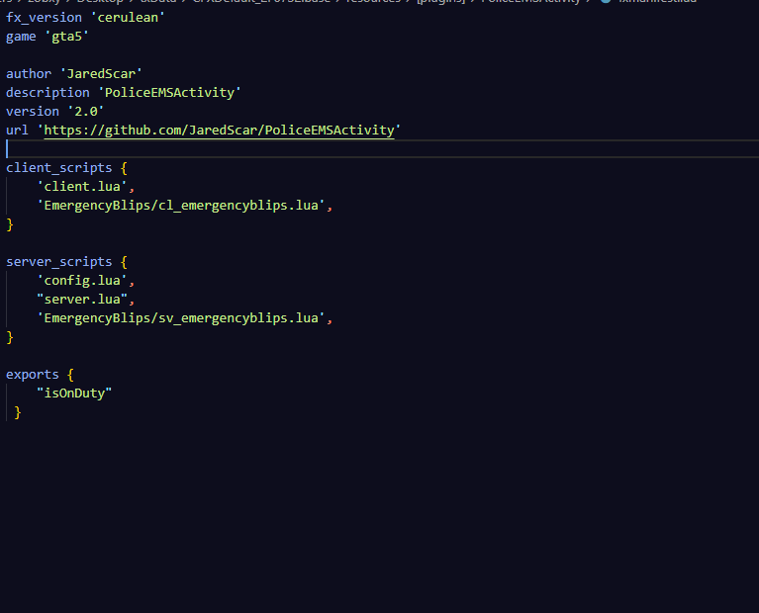Select the 'gta5' string
Viewport: 759px width, 613px height.
[x=67, y=37]
